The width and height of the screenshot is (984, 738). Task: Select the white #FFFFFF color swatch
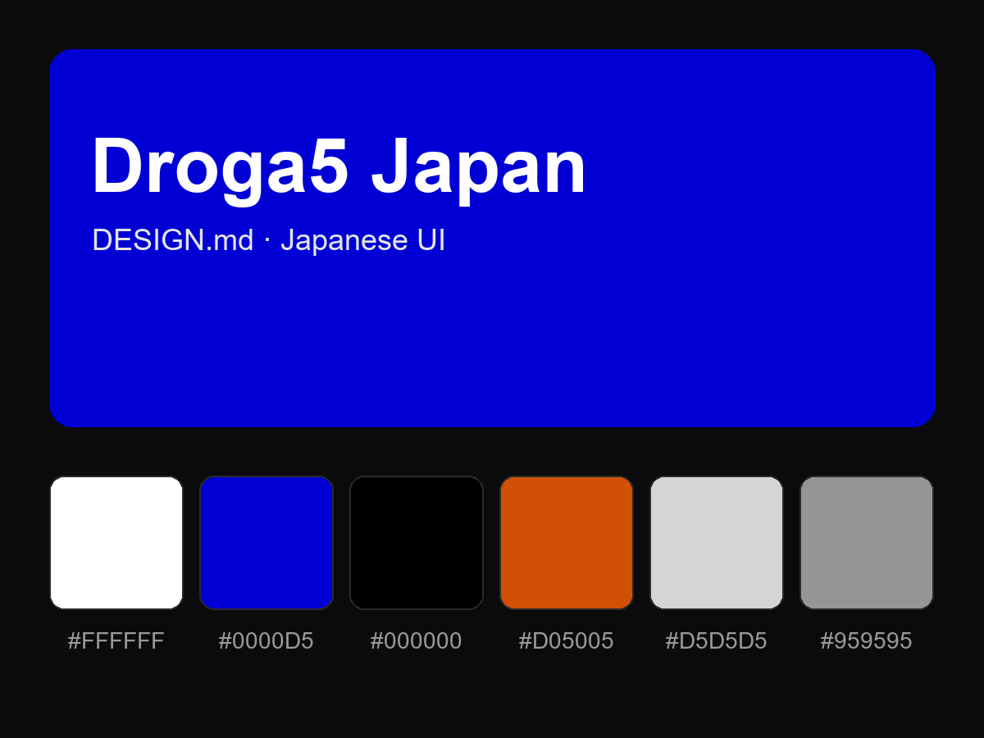(116, 543)
